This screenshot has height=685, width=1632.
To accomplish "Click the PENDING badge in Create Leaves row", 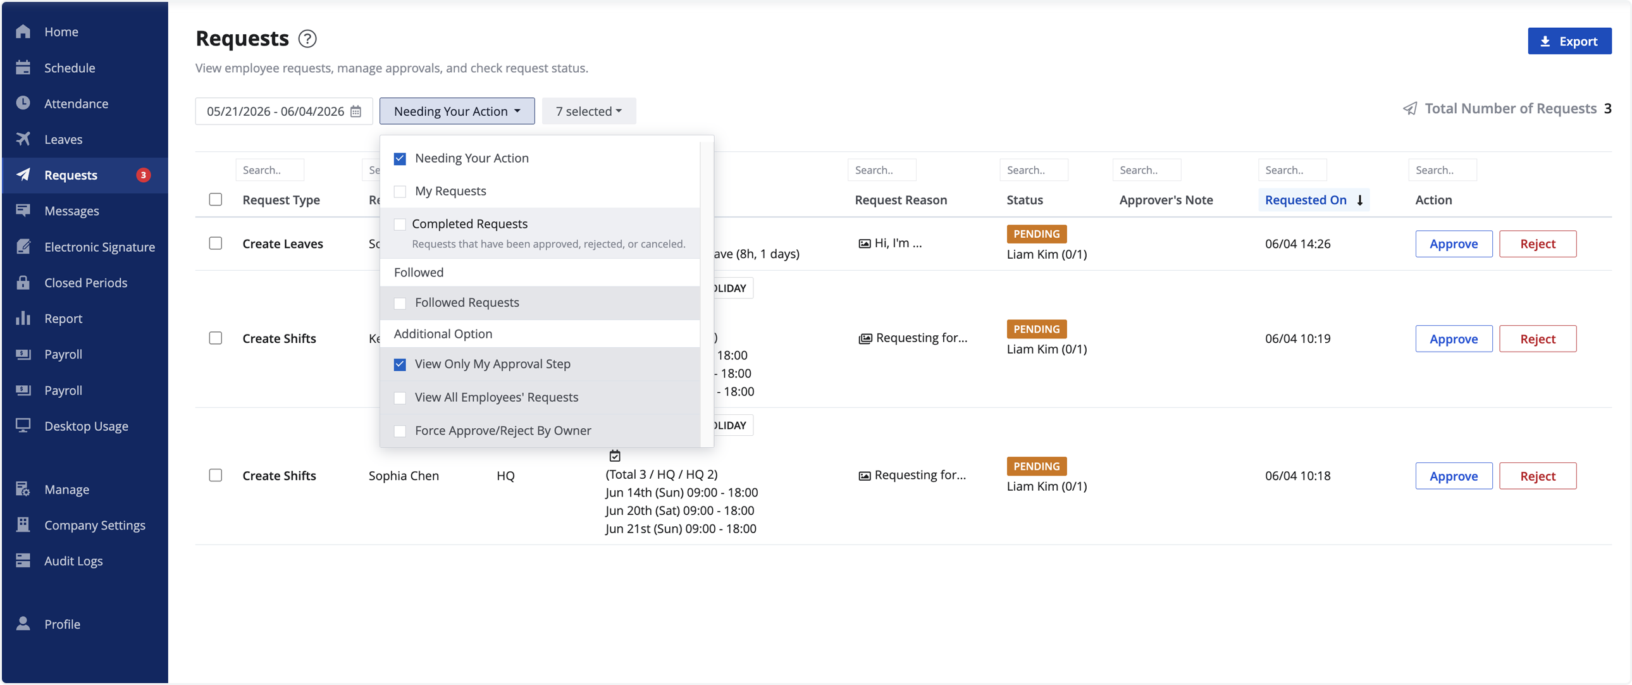I will coord(1037,234).
